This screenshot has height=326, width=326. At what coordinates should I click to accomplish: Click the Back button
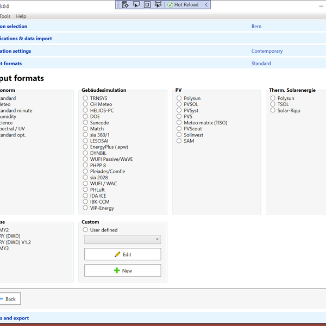tap(10, 299)
